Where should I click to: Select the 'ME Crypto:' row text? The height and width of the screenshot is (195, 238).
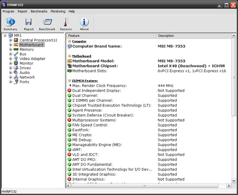click(82, 135)
